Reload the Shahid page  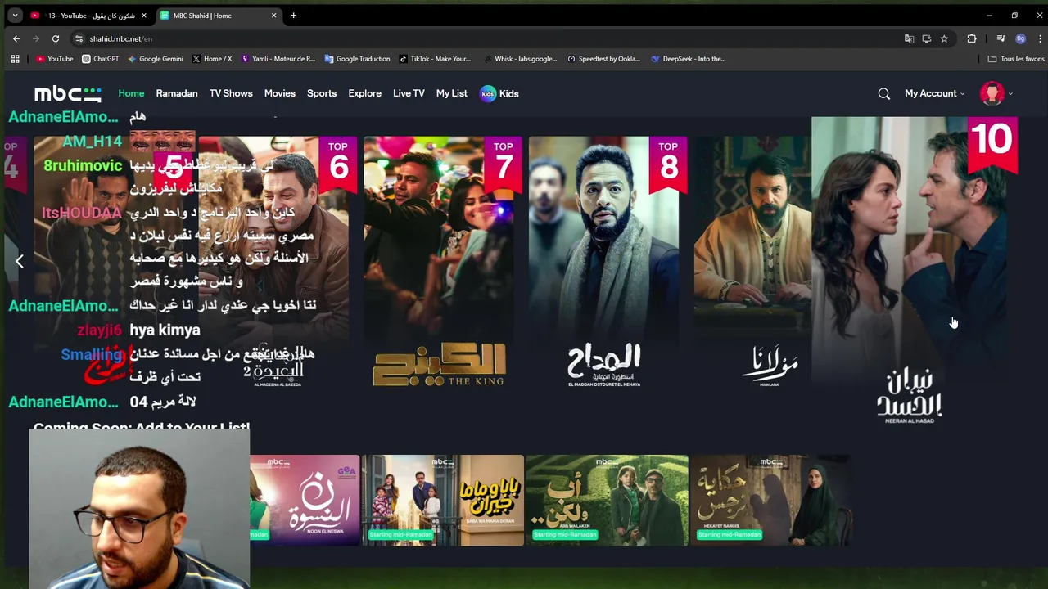[x=56, y=38]
